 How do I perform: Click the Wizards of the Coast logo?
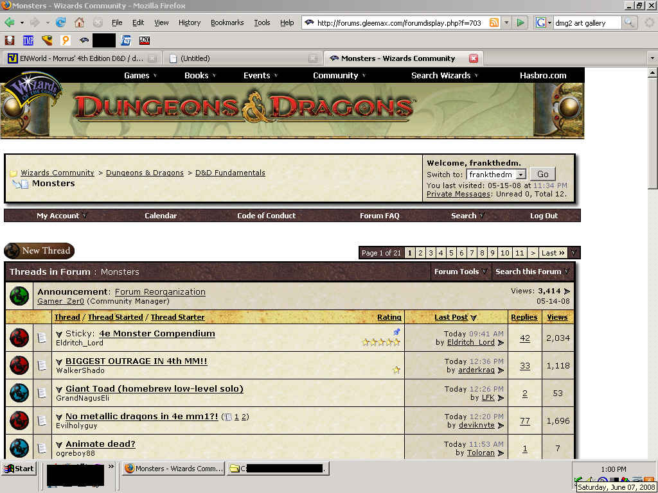coord(32,90)
